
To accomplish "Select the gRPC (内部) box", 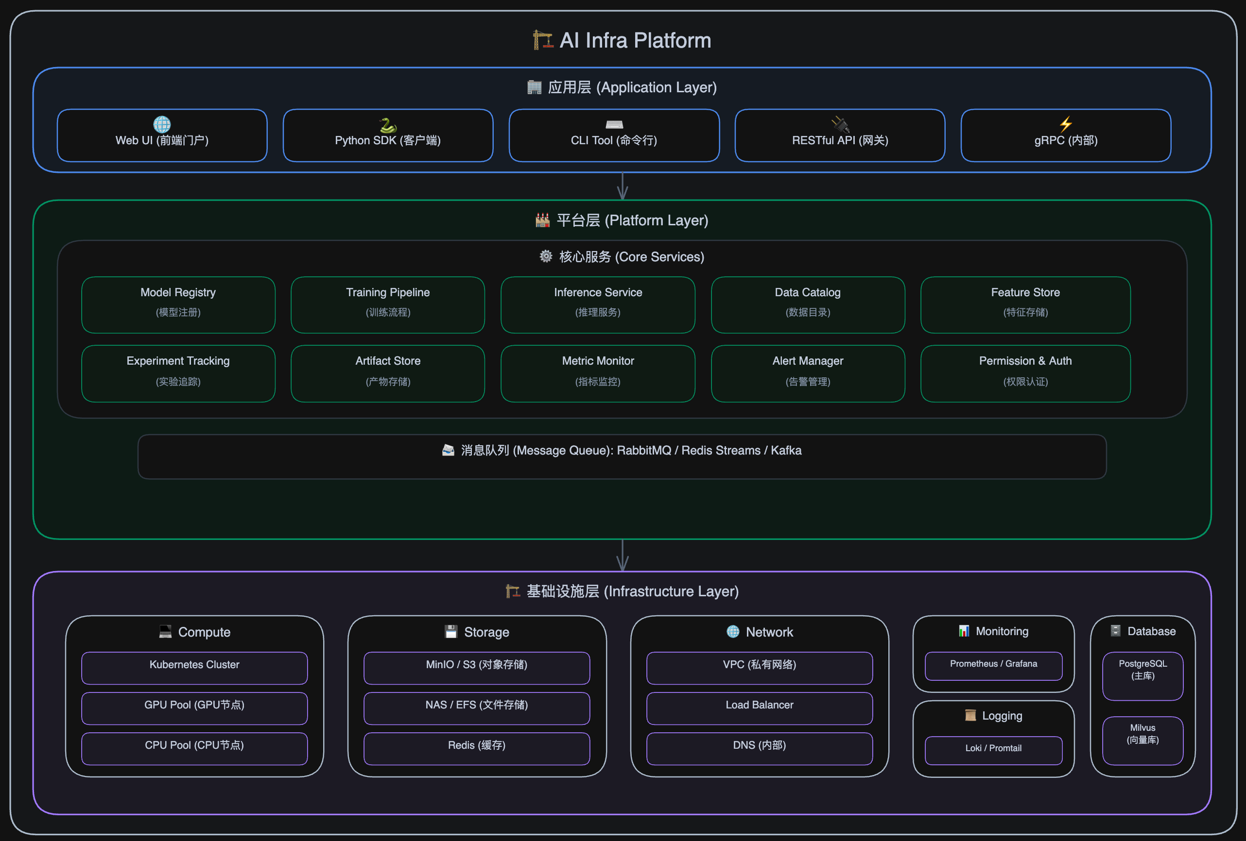I will 1066,135.
